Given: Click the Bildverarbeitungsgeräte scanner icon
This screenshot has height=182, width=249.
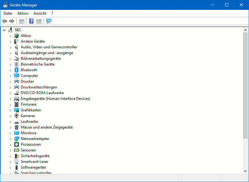Looking at the screenshot, I should (17, 59).
